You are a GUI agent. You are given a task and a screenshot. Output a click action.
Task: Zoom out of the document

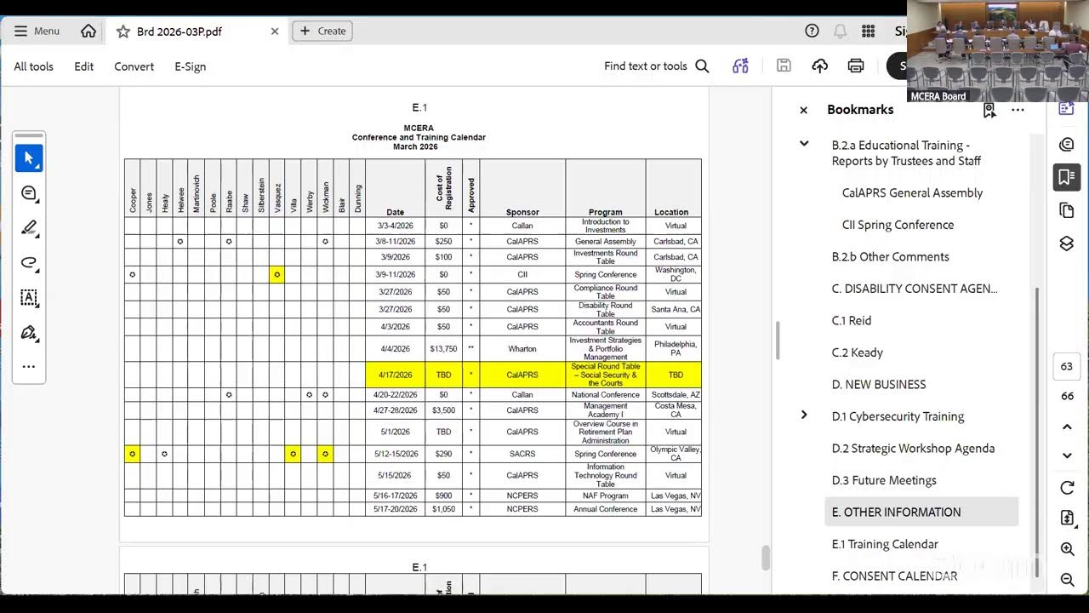pyautogui.click(x=1067, y=580)
